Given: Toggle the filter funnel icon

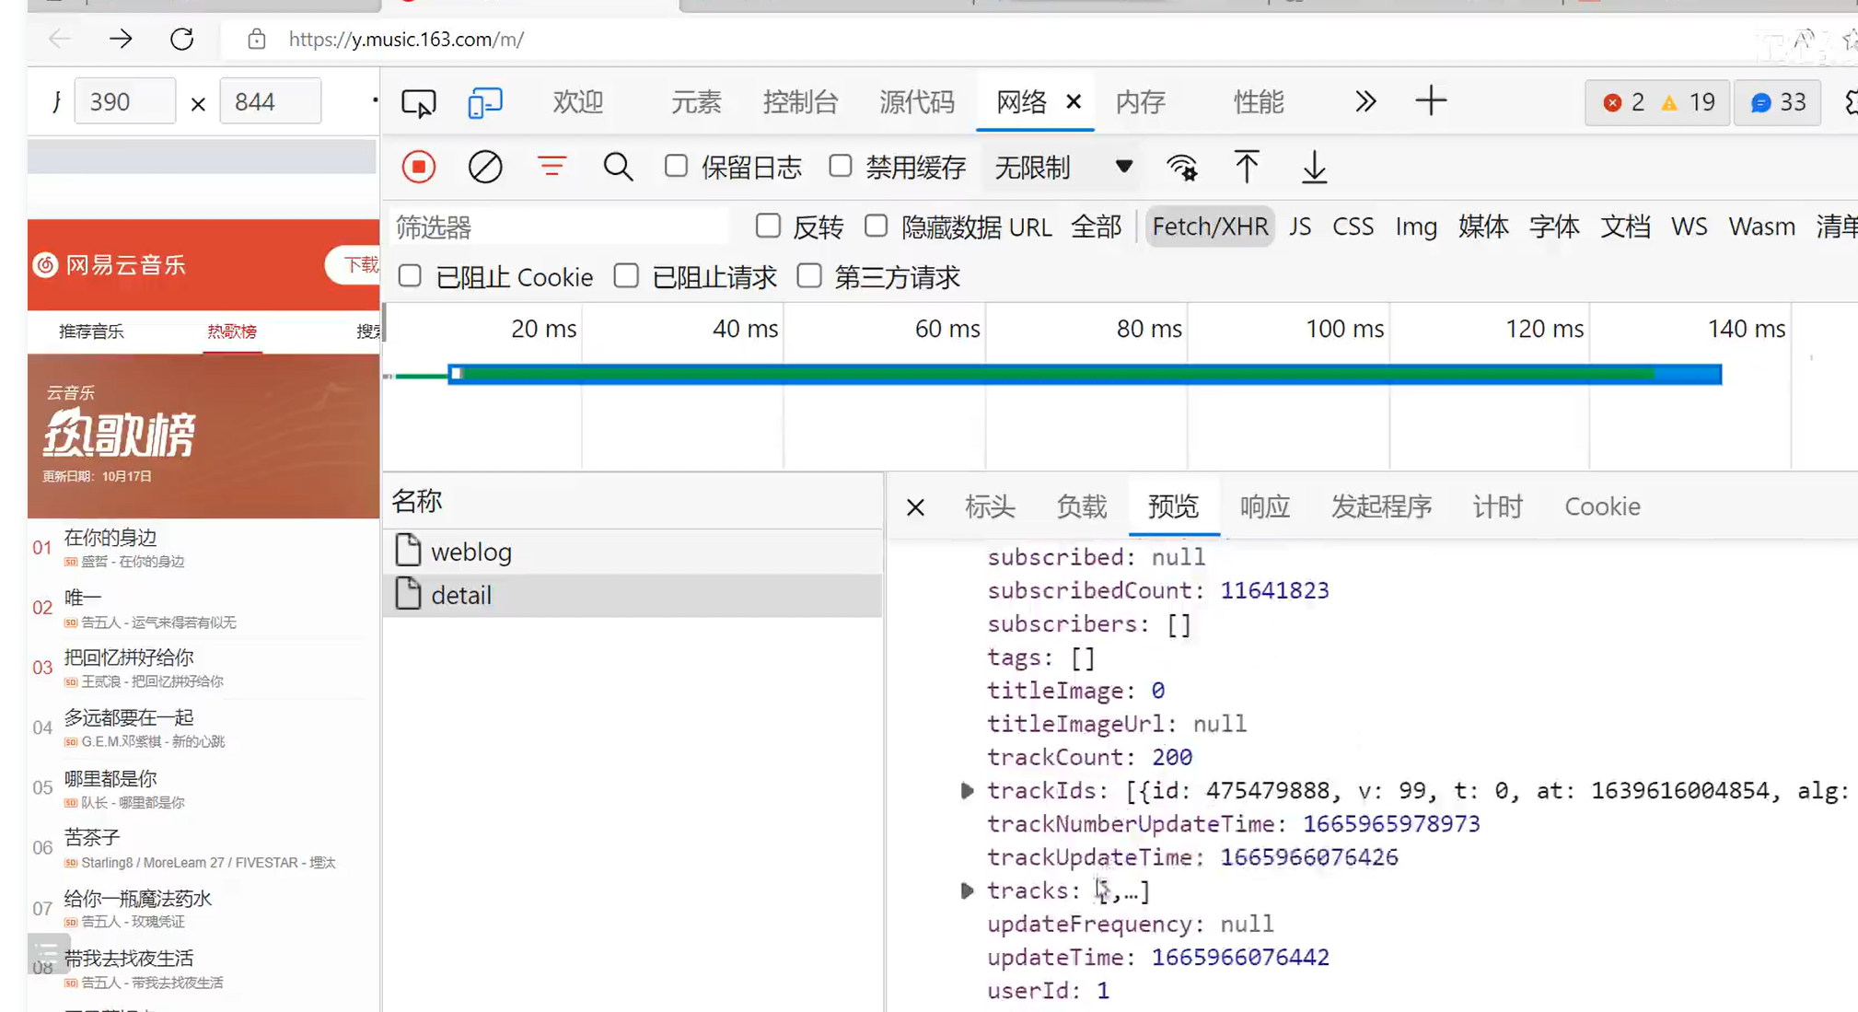Looking at the screenshot, I should click(x=552, y=167).
